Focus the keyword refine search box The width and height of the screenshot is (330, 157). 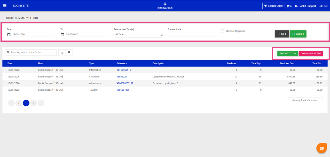tap(31, 52)
